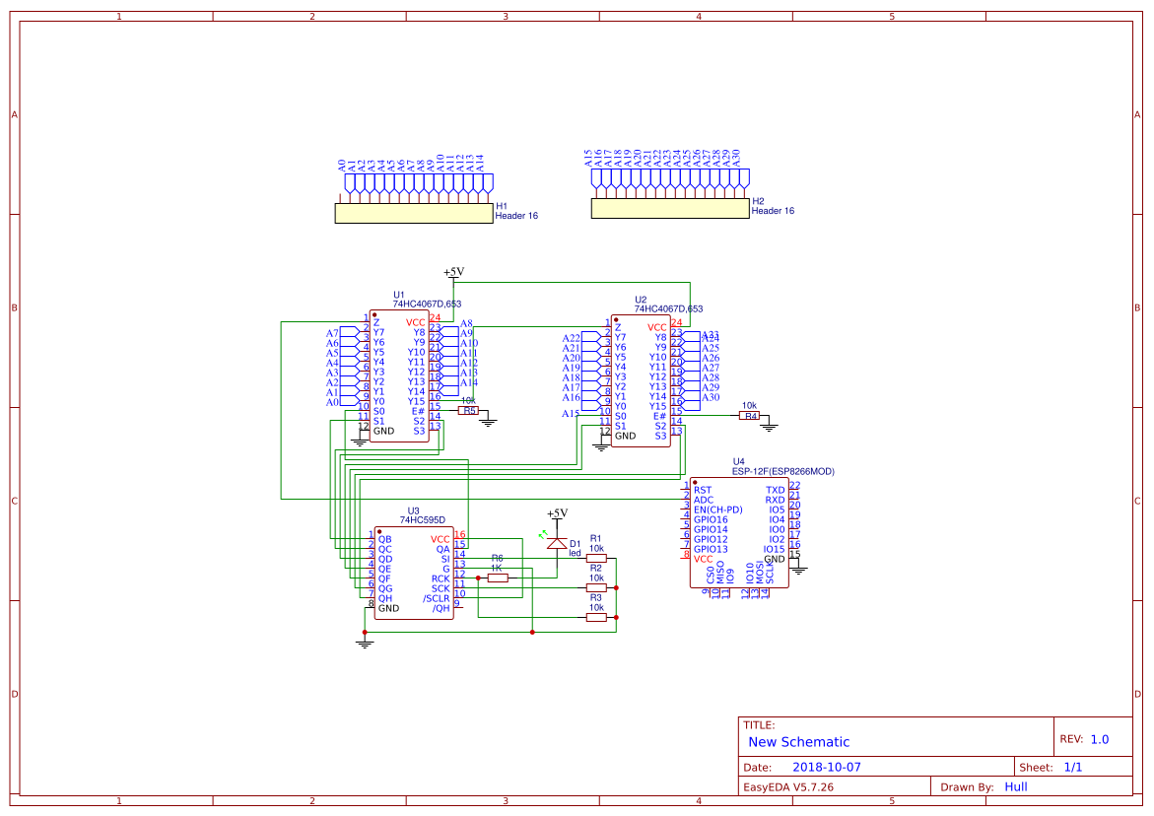The image size is (1154, 816).
Task: Click the TITLE: field label
Action: [x=759, y=724]
